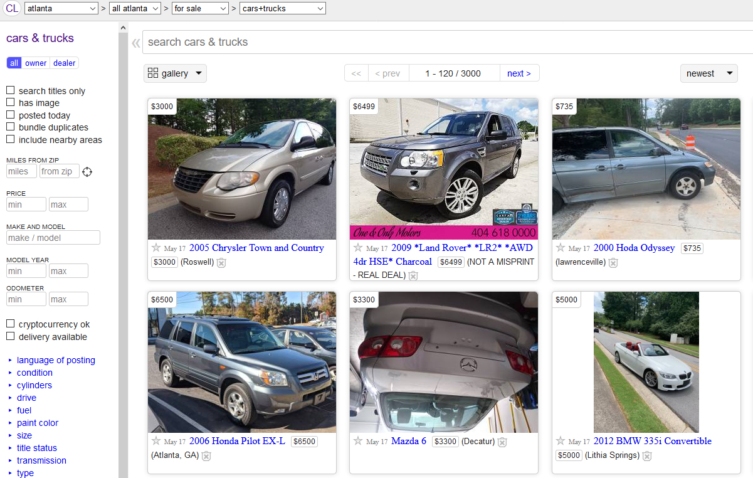This screenshot has width=753, height=478.
Task: Click the locate-me crosshair icon near zip
Action: pos(87,172)
